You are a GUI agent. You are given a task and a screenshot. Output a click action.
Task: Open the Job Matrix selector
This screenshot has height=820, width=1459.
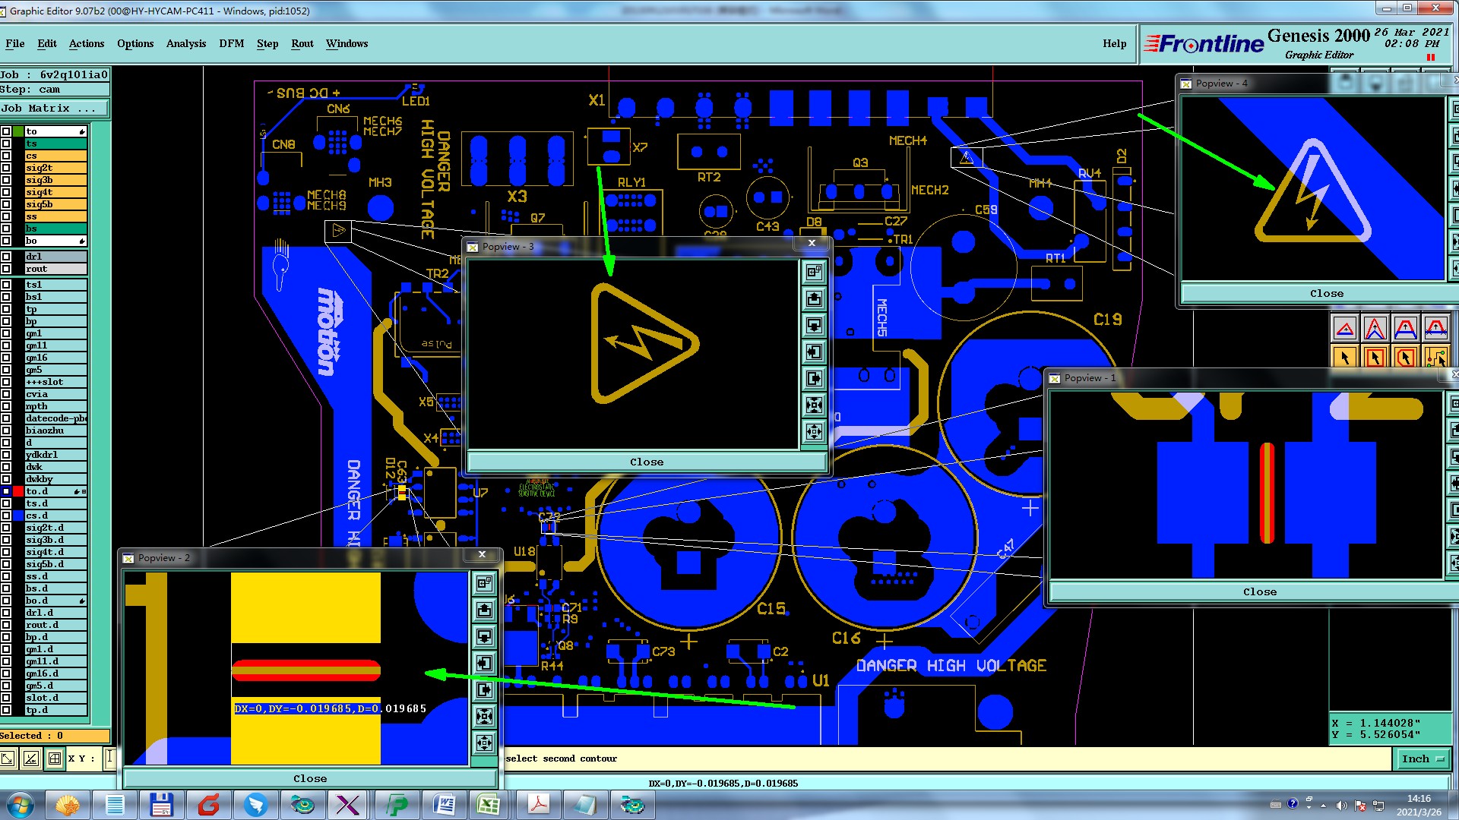coord(54,109)
